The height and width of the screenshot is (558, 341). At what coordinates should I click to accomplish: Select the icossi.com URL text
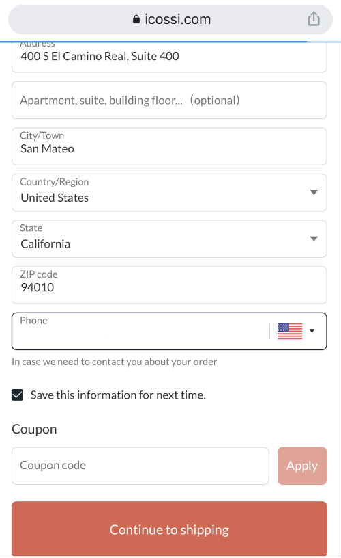177,19
